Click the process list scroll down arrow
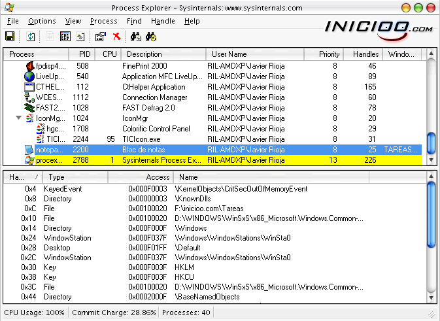Viewport: 440px width, 321px height. (432, 160)
